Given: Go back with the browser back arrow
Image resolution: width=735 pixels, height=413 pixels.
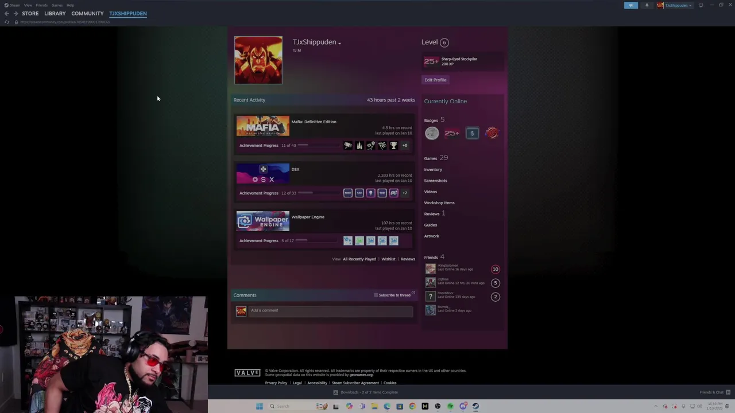Looking at the screenshot, I should pos(7,13).
